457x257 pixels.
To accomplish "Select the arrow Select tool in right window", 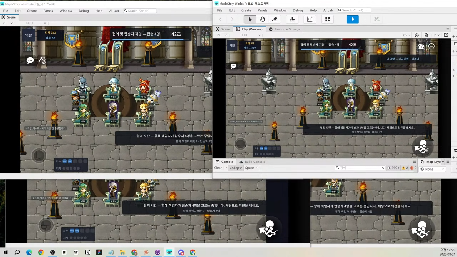I will coord(250,19).
